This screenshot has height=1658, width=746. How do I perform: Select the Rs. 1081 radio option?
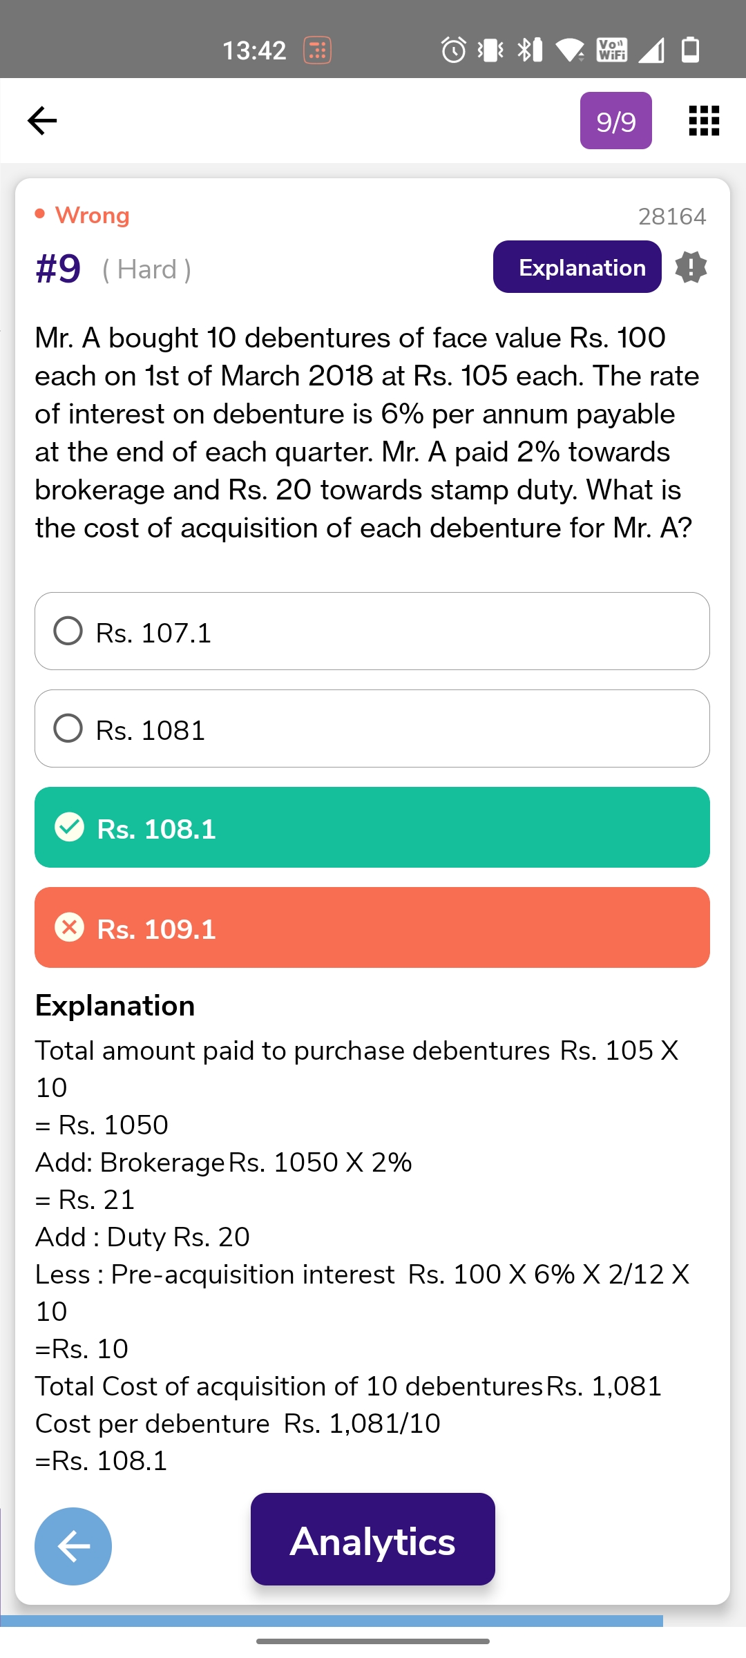tap(68, 728)
